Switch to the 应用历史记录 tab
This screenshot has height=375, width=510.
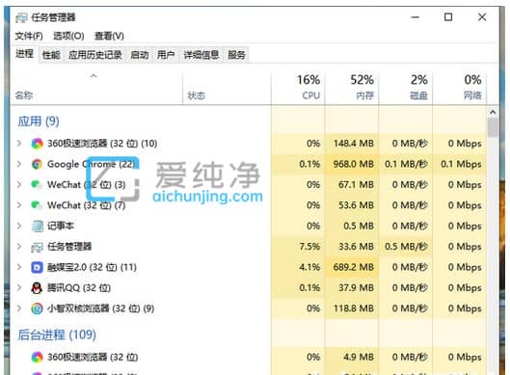[x=95, y=55]
